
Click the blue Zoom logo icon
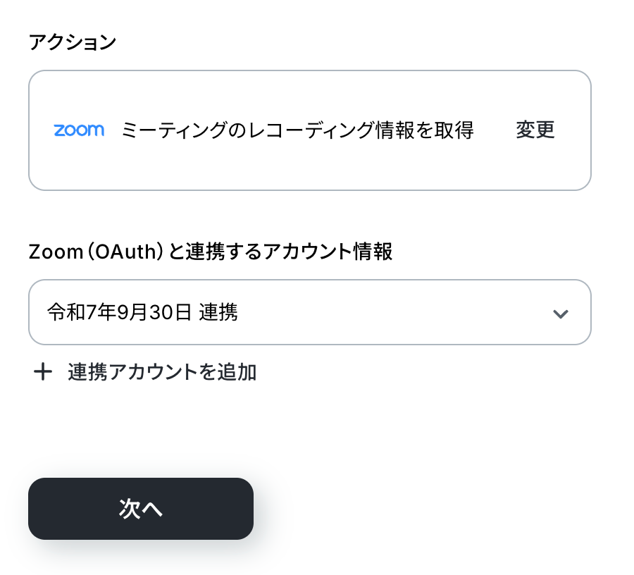79,130
